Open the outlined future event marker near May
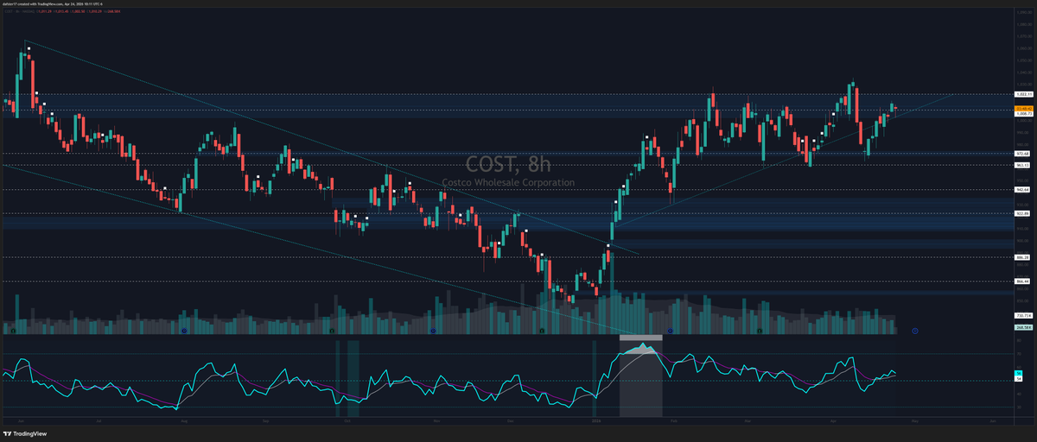This screenshot has width=1037, height=442. pos(914,331)
